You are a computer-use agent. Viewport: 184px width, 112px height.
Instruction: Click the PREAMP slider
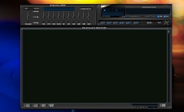[28, 17]
